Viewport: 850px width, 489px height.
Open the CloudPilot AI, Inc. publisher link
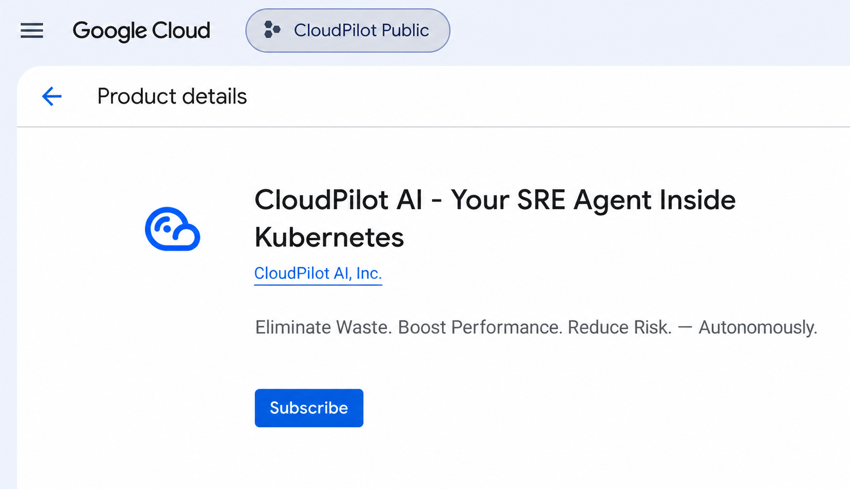(318, 273)
